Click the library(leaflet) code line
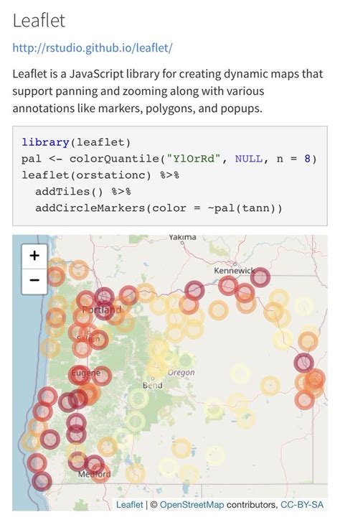The image size is (340, 525). 76,142
